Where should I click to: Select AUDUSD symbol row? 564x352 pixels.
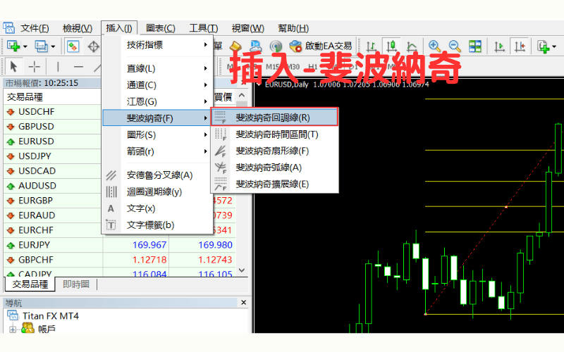52,186
